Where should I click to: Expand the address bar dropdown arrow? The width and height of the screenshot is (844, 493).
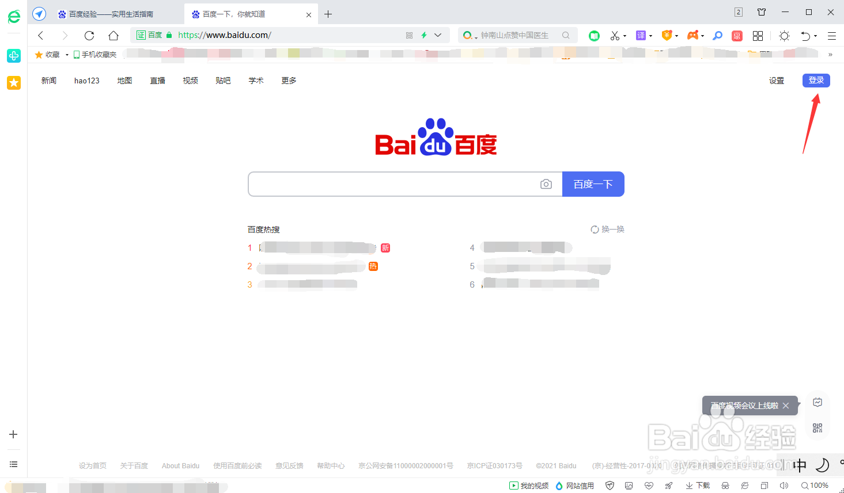[x=438, y=35]
